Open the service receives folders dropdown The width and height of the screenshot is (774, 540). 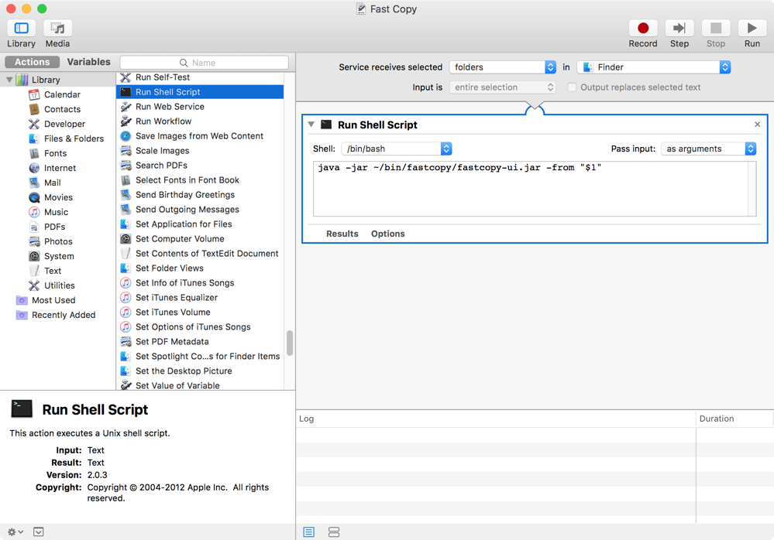503,67
